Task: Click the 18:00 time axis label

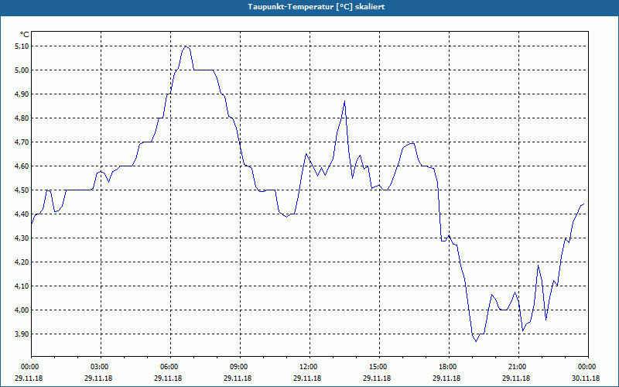Action: (x=449, y=367)
